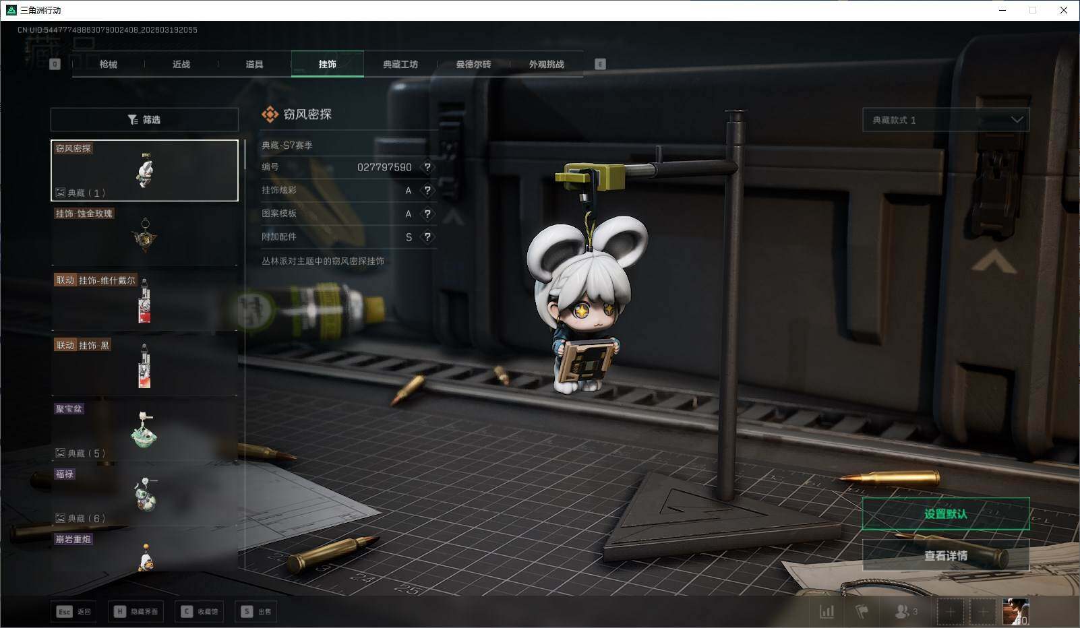
Task: Expand the 典藏款式 1 dropdown
Action: click(x=945, y=120)
